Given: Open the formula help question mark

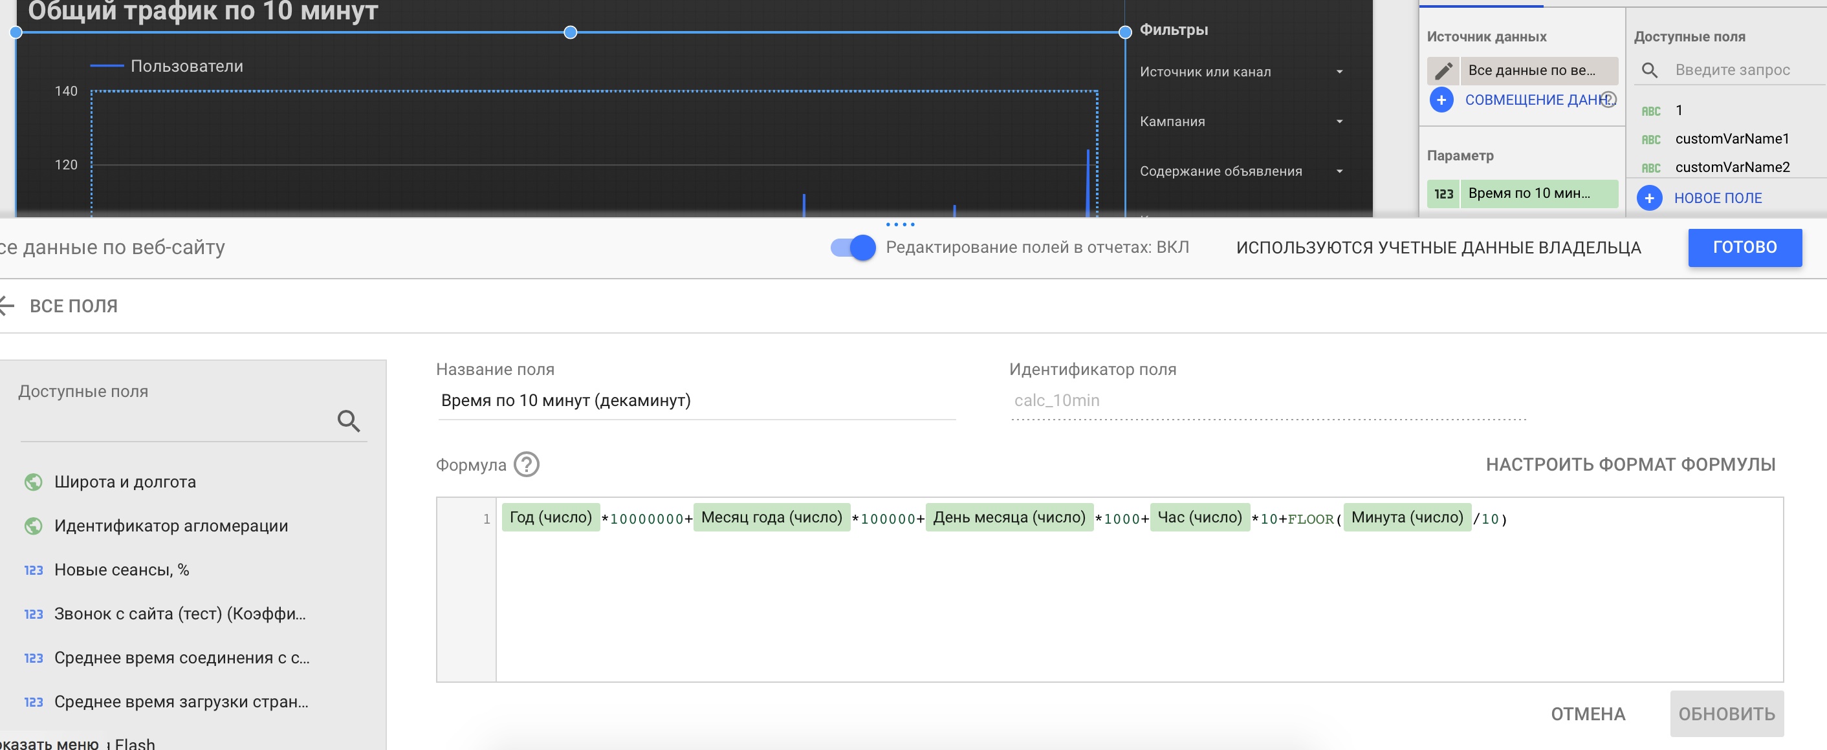Looking at the screenshot, I should click(x=525, y=464).
